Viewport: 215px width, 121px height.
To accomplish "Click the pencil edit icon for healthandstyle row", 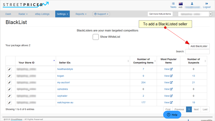I will 9,69.
